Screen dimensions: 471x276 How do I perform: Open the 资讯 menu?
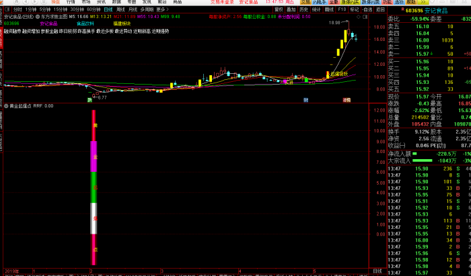click(101, 3)
